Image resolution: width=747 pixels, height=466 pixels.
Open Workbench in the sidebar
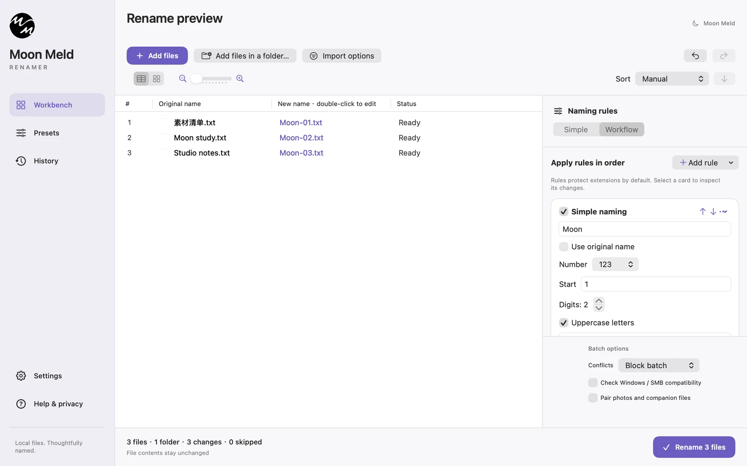(x=57, y=105)
